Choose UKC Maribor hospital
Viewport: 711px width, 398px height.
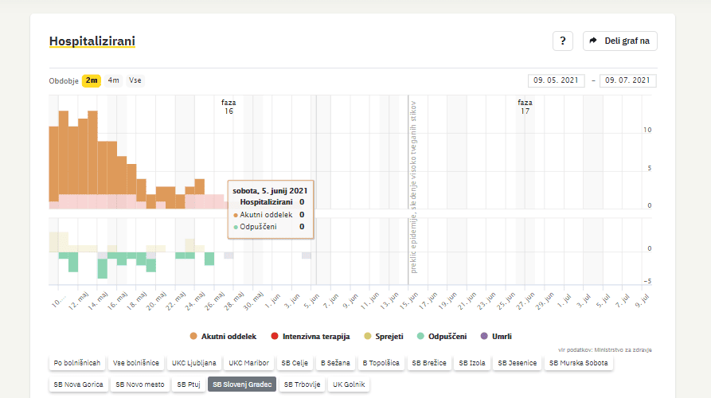click(249, 363)
